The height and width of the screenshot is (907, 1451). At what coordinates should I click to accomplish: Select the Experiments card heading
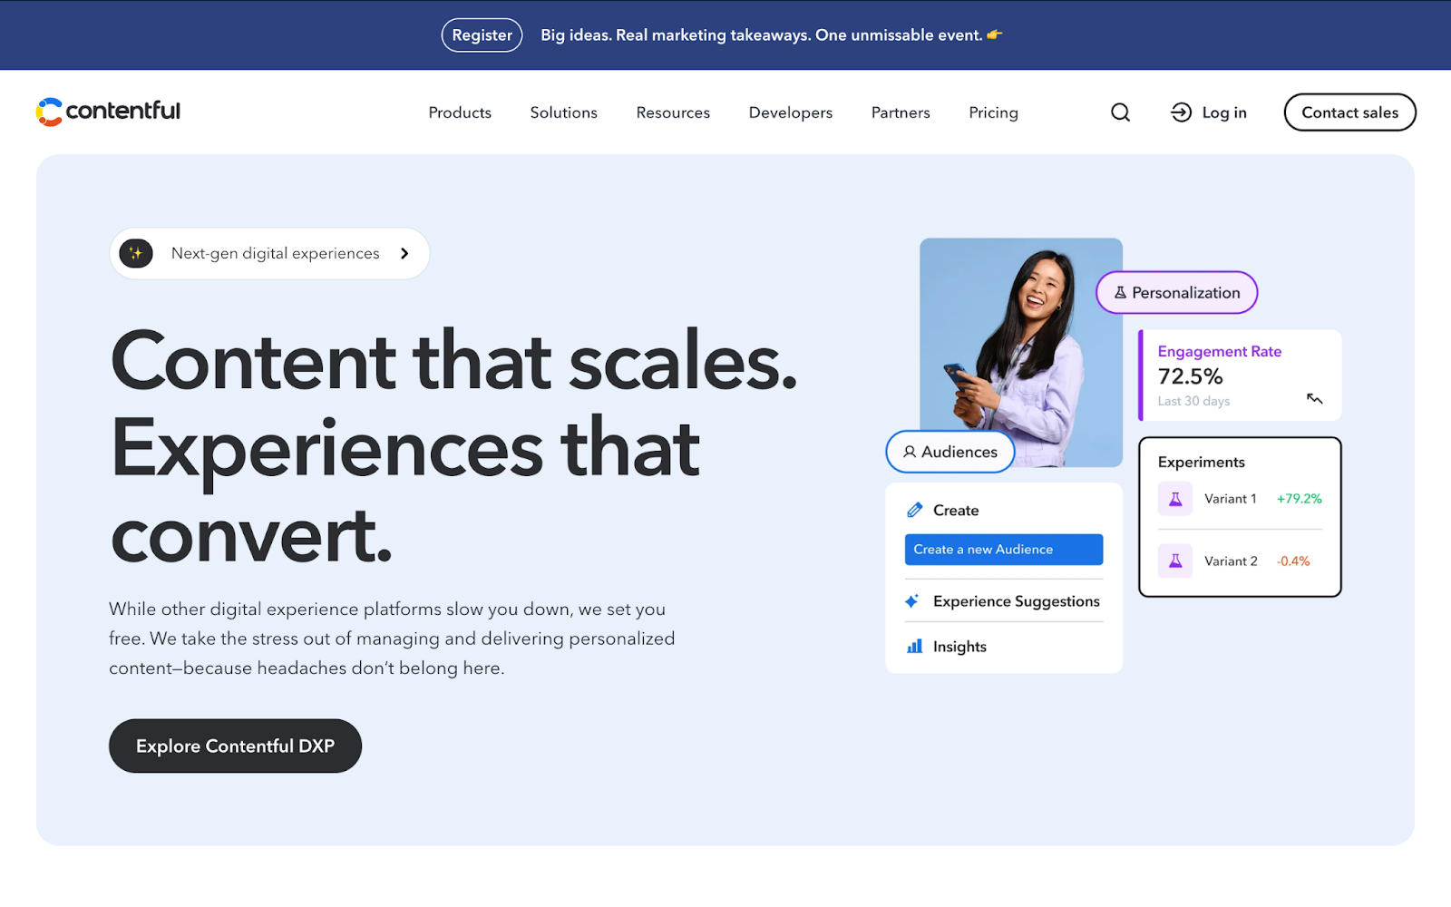point(1202,463)
